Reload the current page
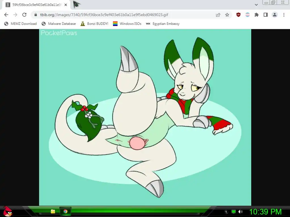The image size is (290, 217). click(x=24, y=15)
